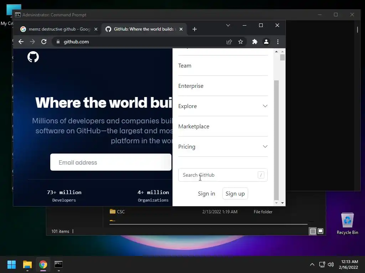The width and height of the screenshot is (365, 273).
Task: Expand the Explore menu
Action: pyautogui.click(x=223, y=106)
